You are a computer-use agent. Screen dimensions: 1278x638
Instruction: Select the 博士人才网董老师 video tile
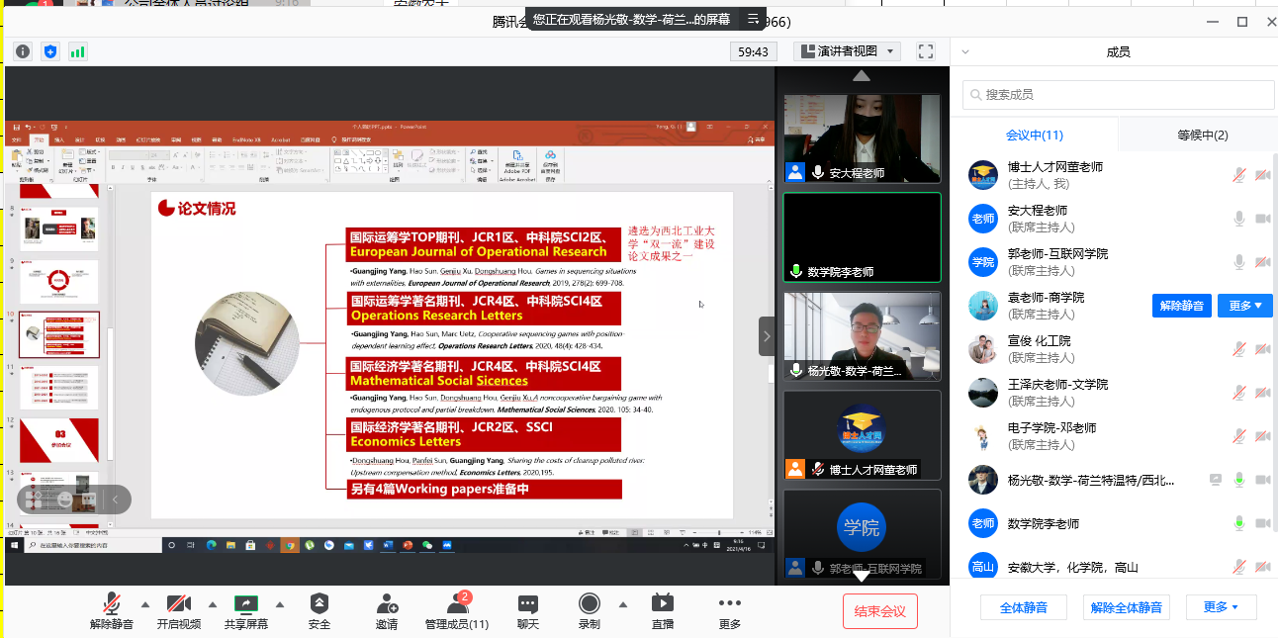862,435
